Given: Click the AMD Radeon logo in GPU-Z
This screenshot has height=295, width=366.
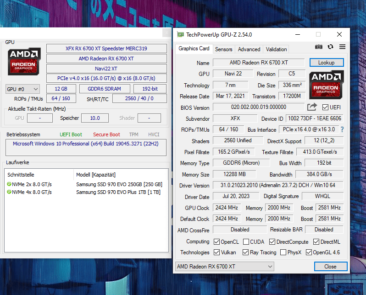Looking at the screenshot, I should click(x=326, y=85).
